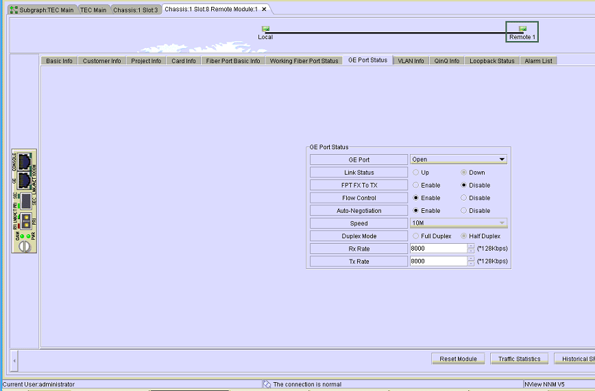
Task: Click the GE Port label cell
Action: [359, 160]
